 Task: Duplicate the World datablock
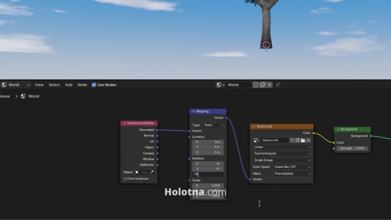[263, 85]
